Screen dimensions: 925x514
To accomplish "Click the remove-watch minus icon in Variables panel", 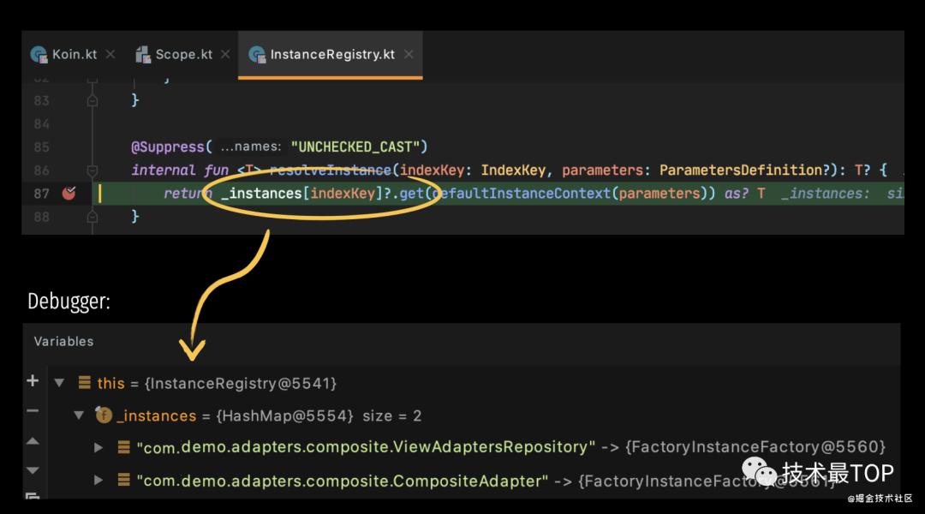I will click(x=32, y=410).
